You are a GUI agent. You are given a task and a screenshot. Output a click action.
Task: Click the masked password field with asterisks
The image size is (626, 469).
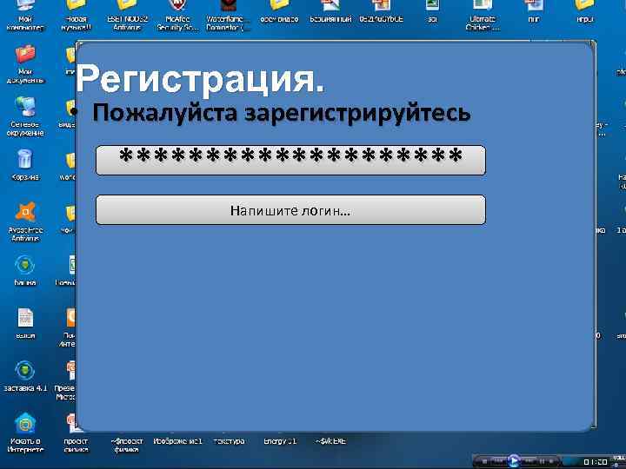[x=290, y=160]
